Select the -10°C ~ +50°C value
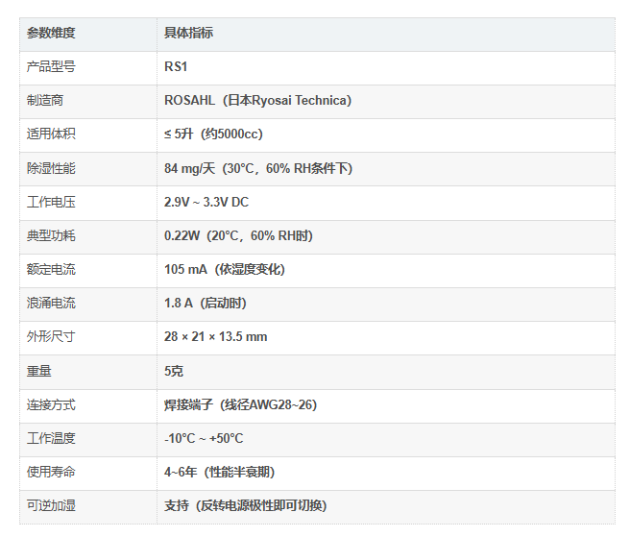This screenshot has width=630, height=537. [x=204, y=438]
